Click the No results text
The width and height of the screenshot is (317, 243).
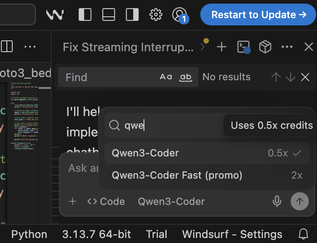(227, 77)
